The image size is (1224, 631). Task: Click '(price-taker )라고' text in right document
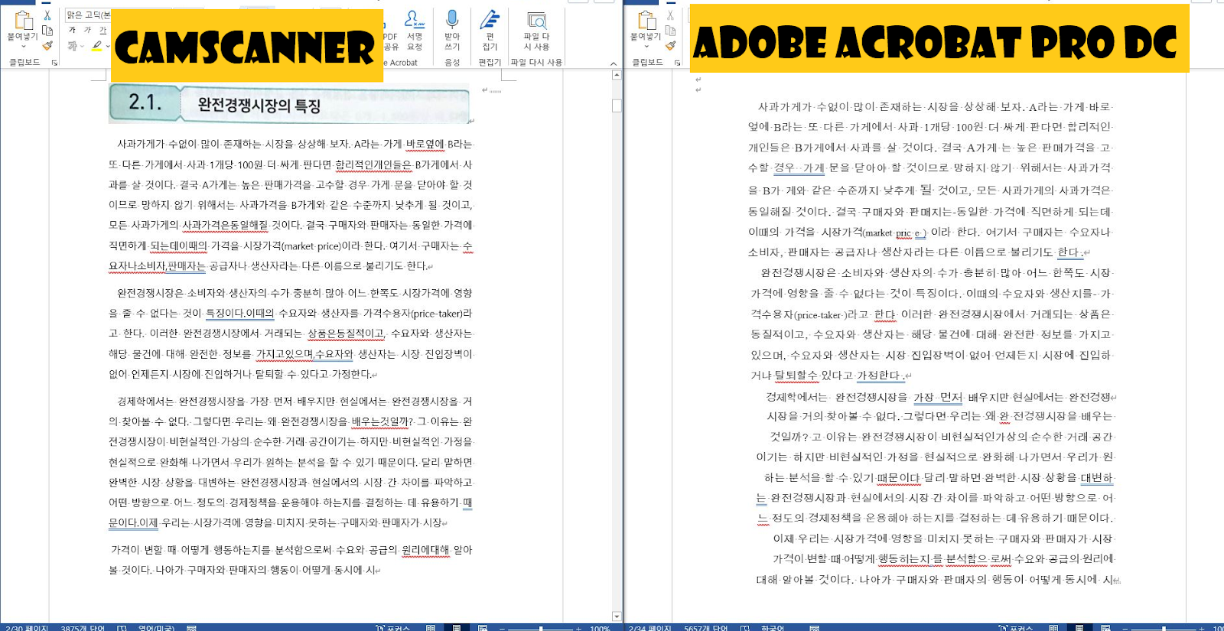tap(832, 314)
